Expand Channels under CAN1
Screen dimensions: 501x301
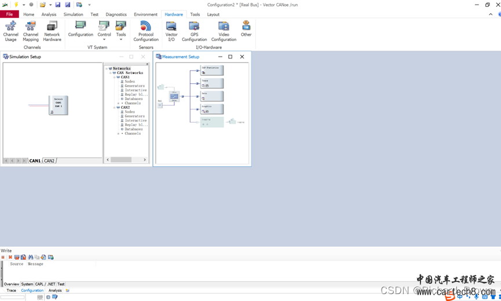tap(118, 103)
